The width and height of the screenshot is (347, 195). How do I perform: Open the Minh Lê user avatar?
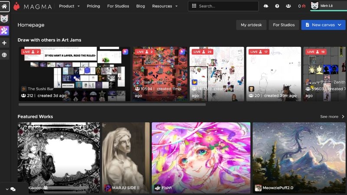(x=314, y=6)
